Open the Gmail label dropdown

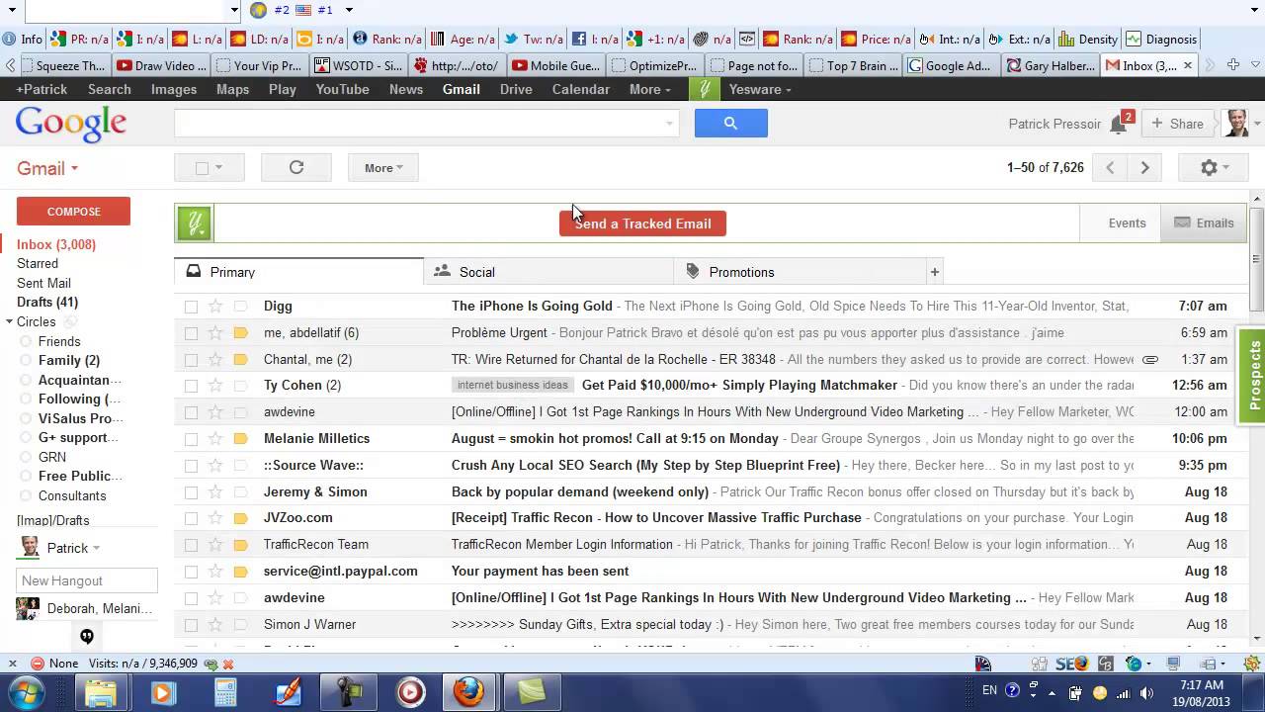(x=47, y=168)
